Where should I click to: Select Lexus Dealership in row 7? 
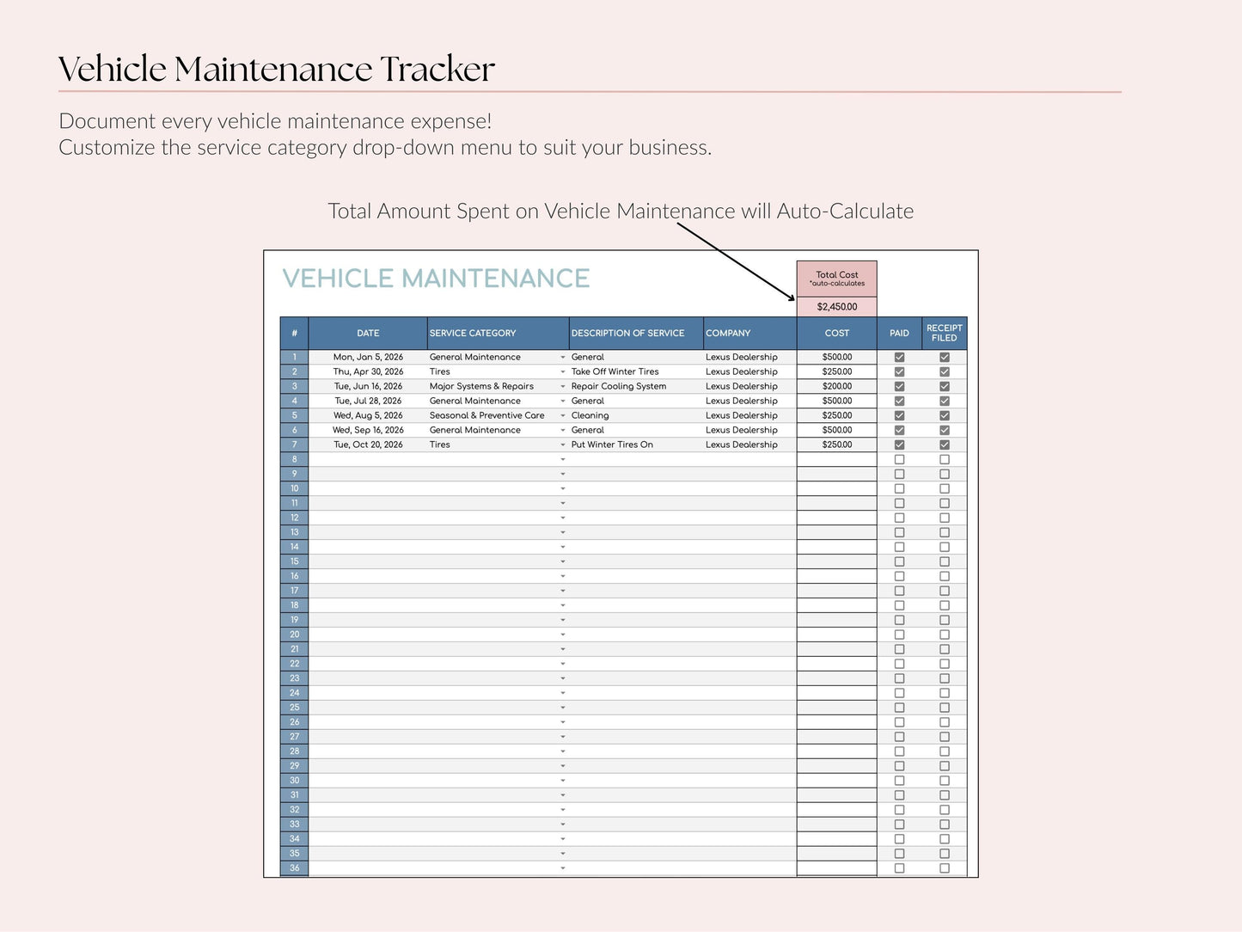pos(749,445)
